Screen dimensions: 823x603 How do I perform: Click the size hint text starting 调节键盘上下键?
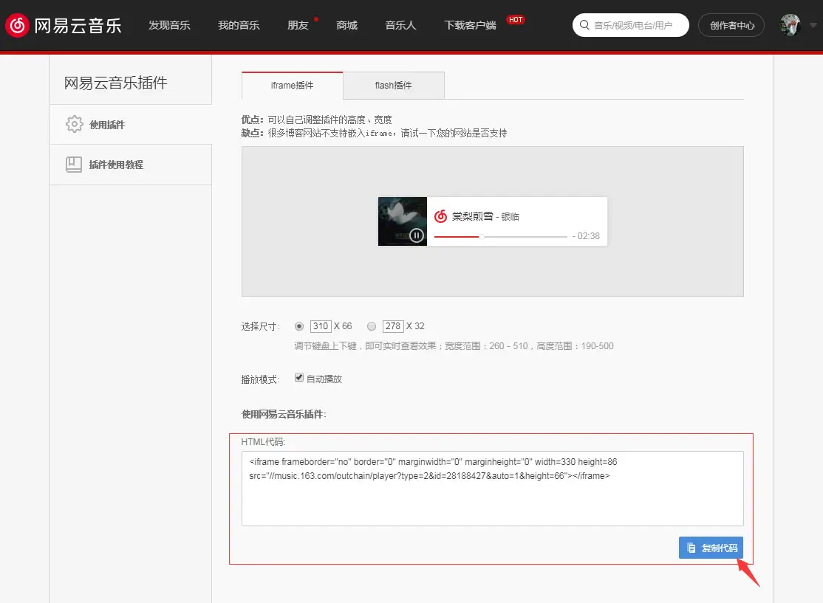pos(454,346)
